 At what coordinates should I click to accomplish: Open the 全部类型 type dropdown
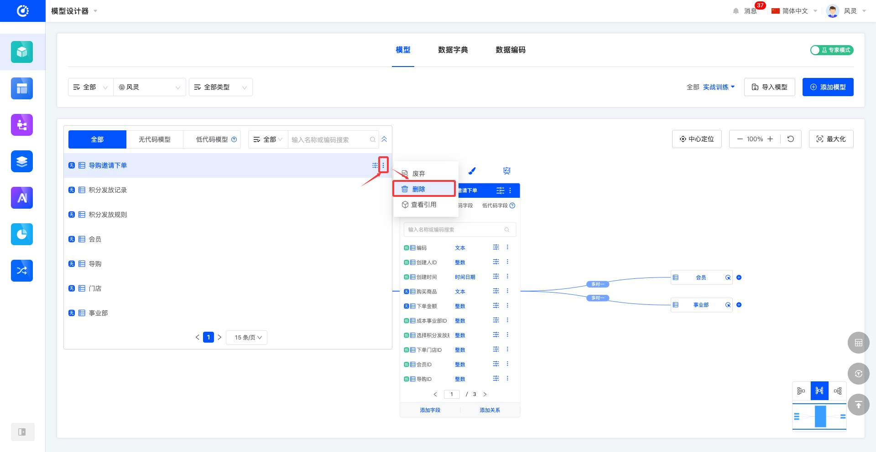tap(221, 87)
